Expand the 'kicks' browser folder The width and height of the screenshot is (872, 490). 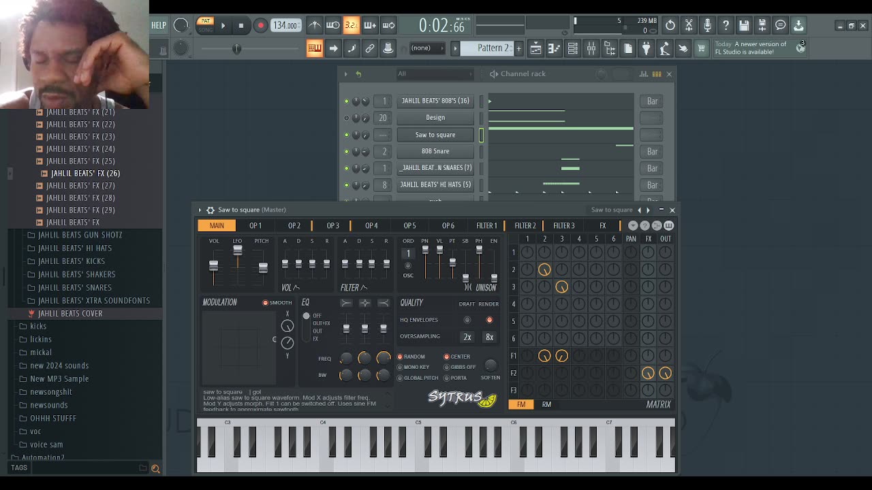(38, 326)
